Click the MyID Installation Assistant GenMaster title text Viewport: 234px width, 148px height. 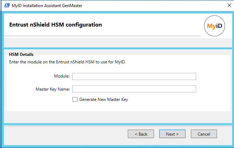click(47, 6)
